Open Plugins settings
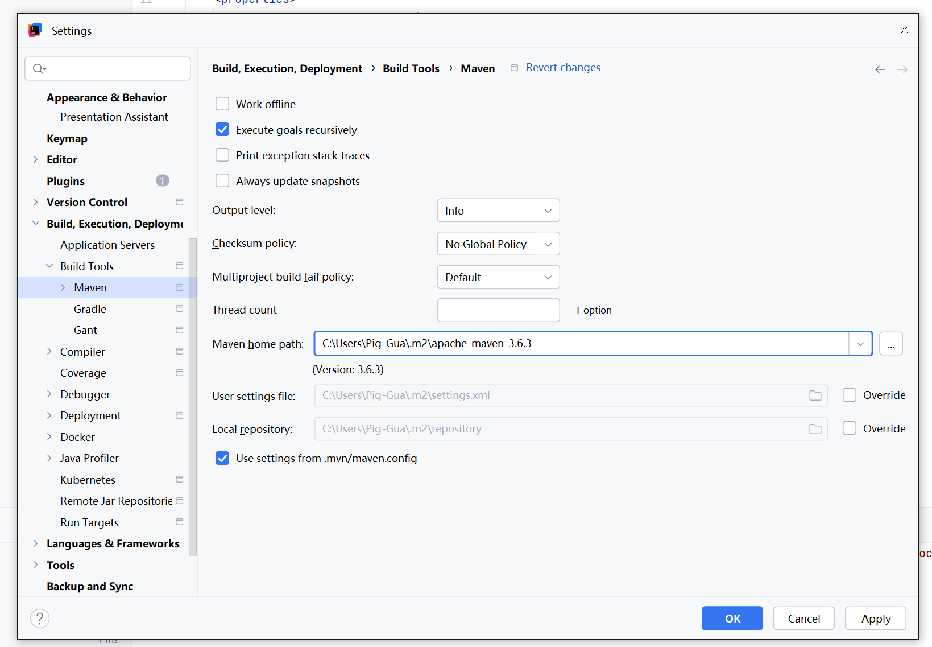Viewport: 932px width, 647px height. coord(65,181)
